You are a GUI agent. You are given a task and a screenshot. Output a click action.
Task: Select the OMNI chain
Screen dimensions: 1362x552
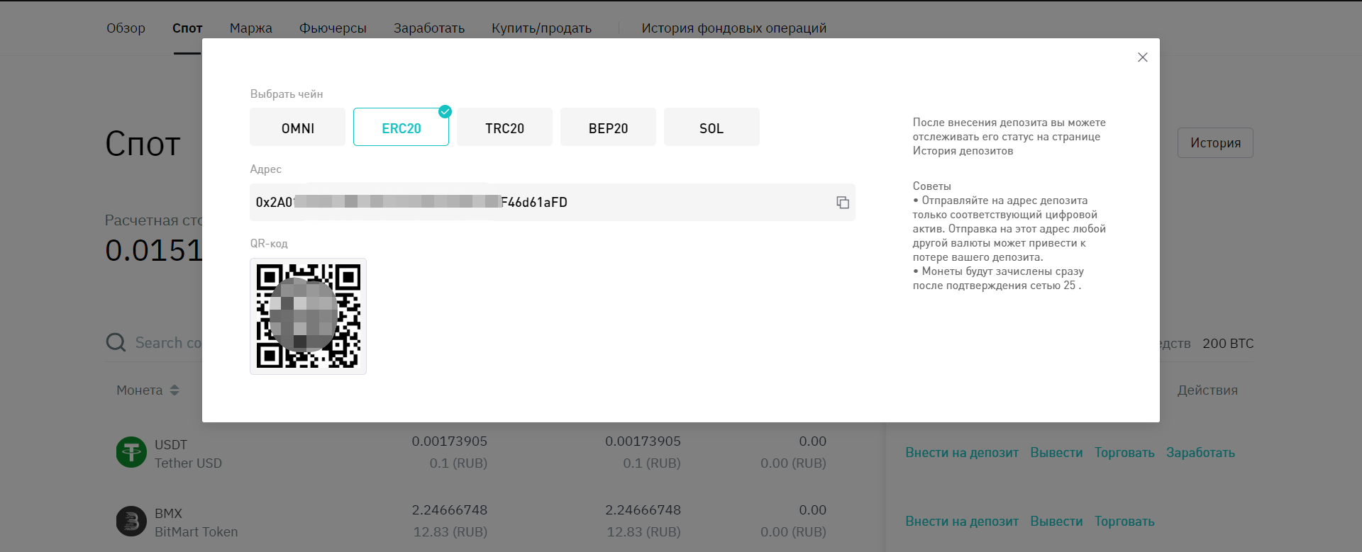pyautogui.click(x=298, y=128)
